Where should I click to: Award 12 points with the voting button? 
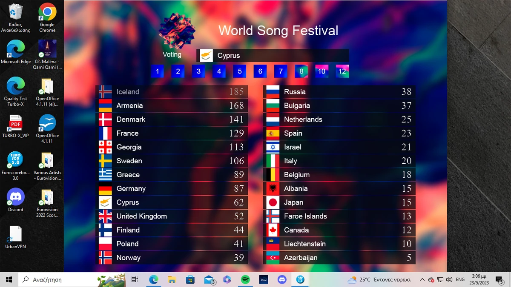click(342, 71)
